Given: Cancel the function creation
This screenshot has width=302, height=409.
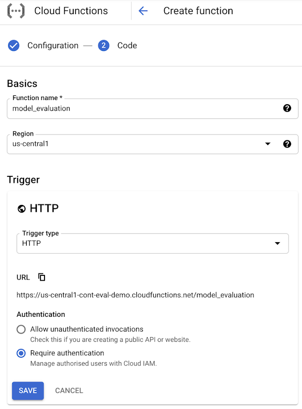Looking at the screenshot, I should (69, 390).
